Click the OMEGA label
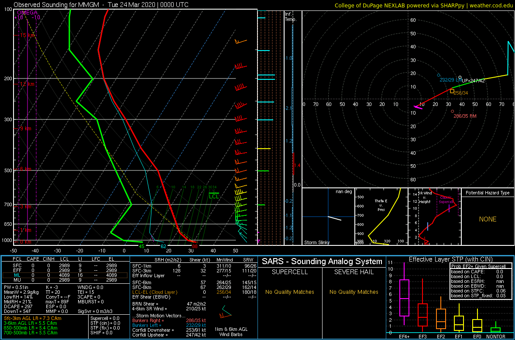515x340 pixels. (x=27, y=13)
